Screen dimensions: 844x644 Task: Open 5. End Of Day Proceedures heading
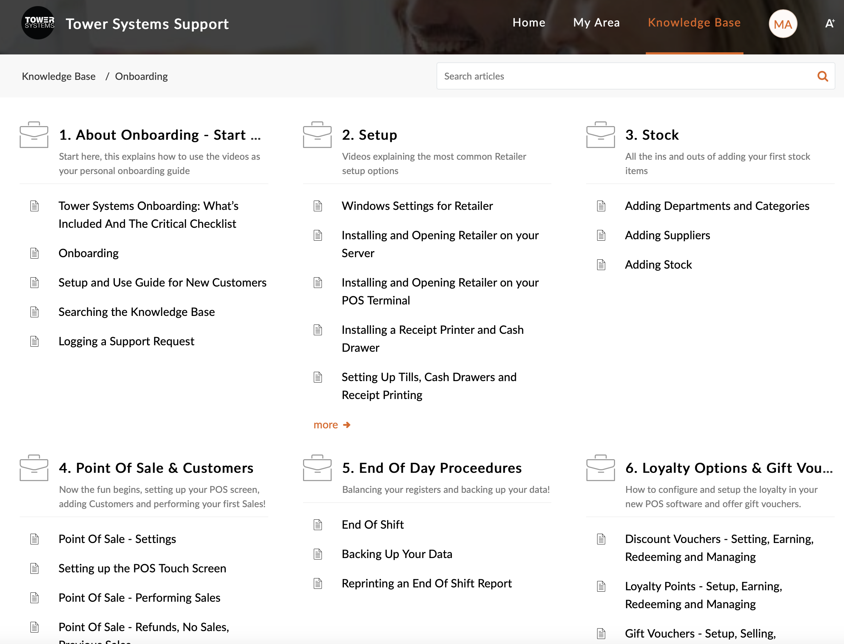pos(431,468)
